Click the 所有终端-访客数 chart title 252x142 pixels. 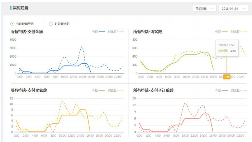coord(147,31)
